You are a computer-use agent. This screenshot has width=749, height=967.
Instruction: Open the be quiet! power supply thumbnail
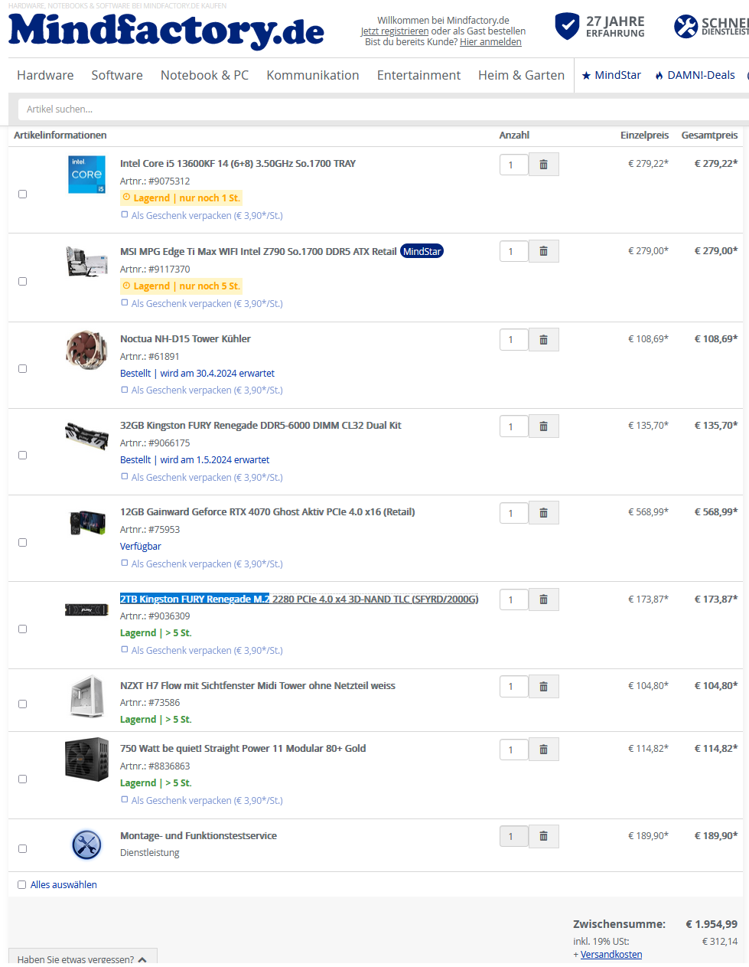(86, 759)
